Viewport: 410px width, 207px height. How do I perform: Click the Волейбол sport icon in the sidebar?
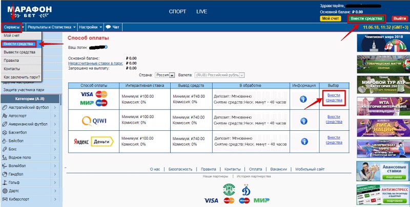5,166
